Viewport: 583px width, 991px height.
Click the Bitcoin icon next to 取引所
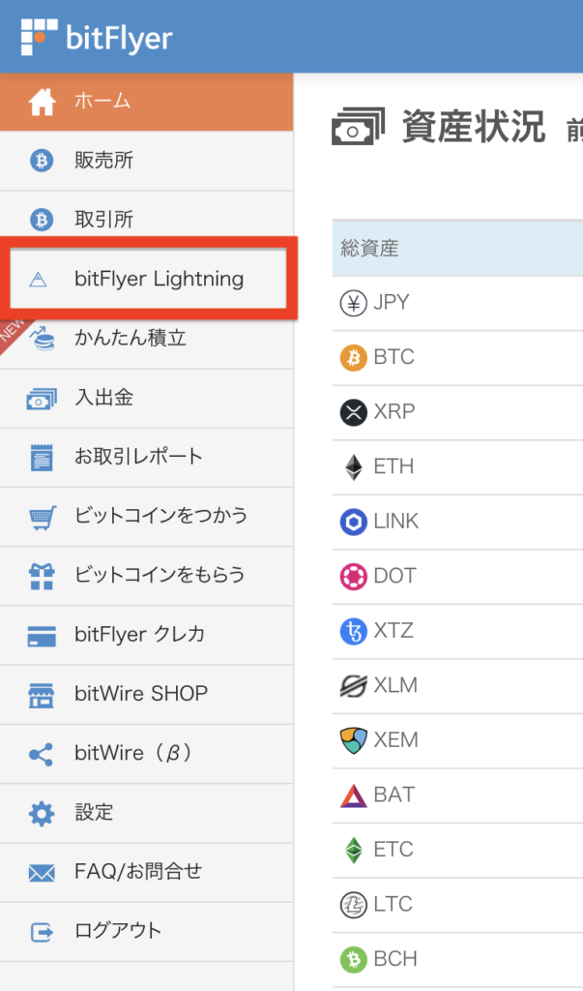coord(41,221)
